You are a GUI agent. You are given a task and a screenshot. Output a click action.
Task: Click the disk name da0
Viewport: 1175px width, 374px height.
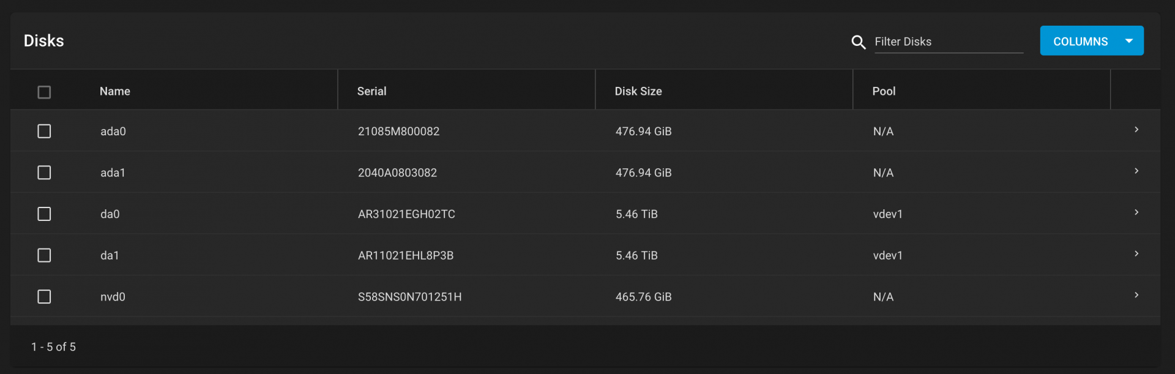110,214
